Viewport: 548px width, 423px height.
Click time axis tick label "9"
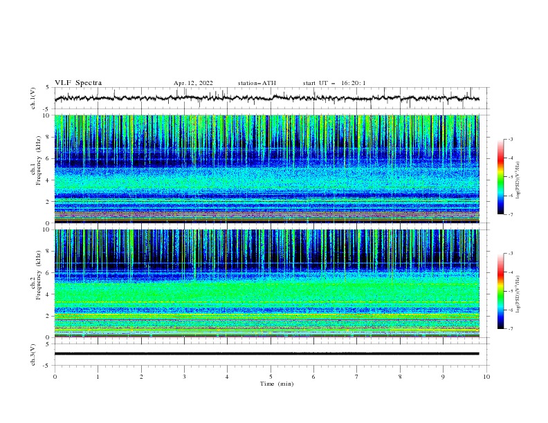[x=443, y=377]
